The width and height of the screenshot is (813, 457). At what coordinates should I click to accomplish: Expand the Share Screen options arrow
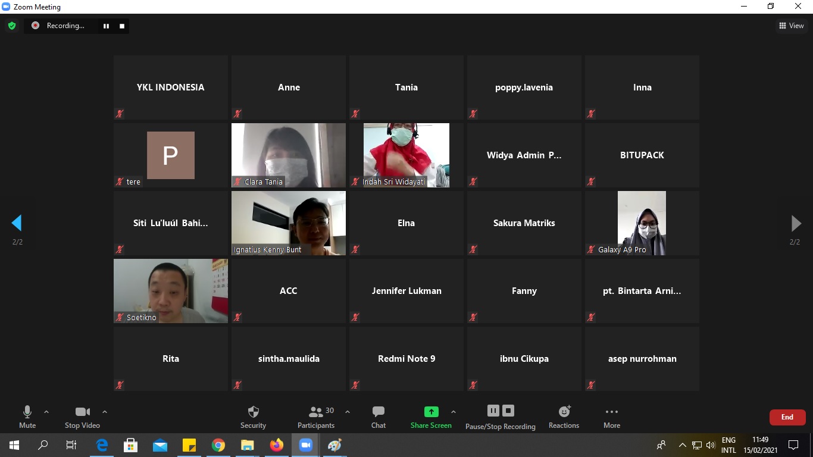454,412
